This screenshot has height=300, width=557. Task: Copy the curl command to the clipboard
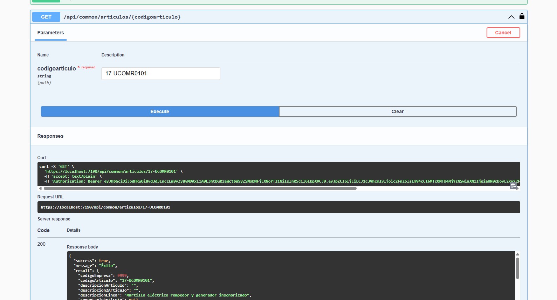513,186
